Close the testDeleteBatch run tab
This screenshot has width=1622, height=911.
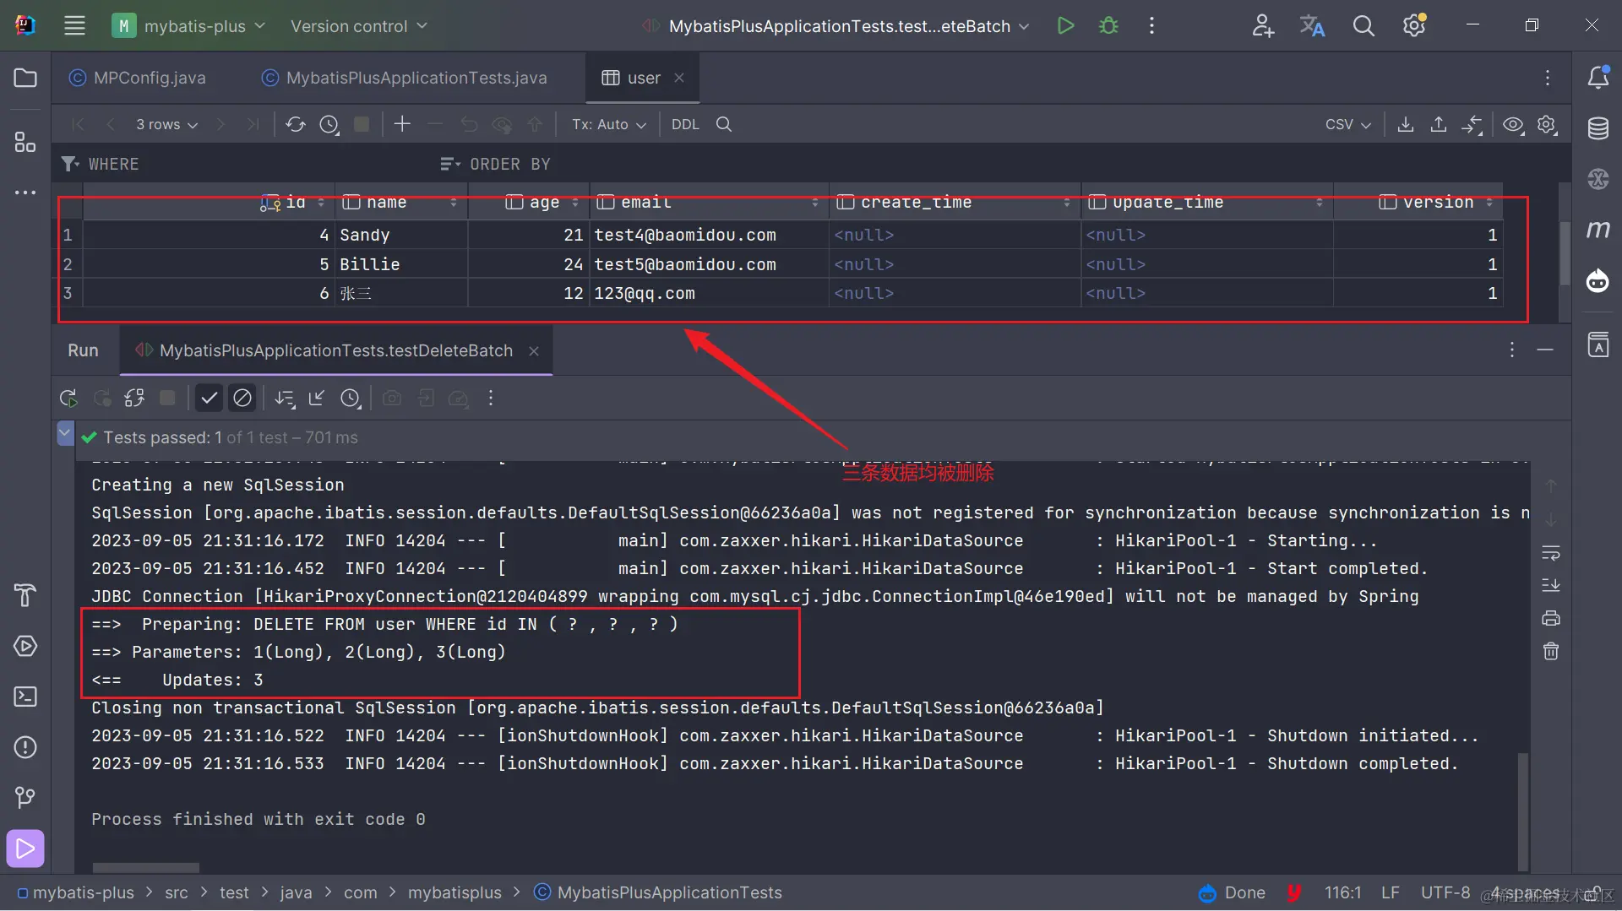534,351
